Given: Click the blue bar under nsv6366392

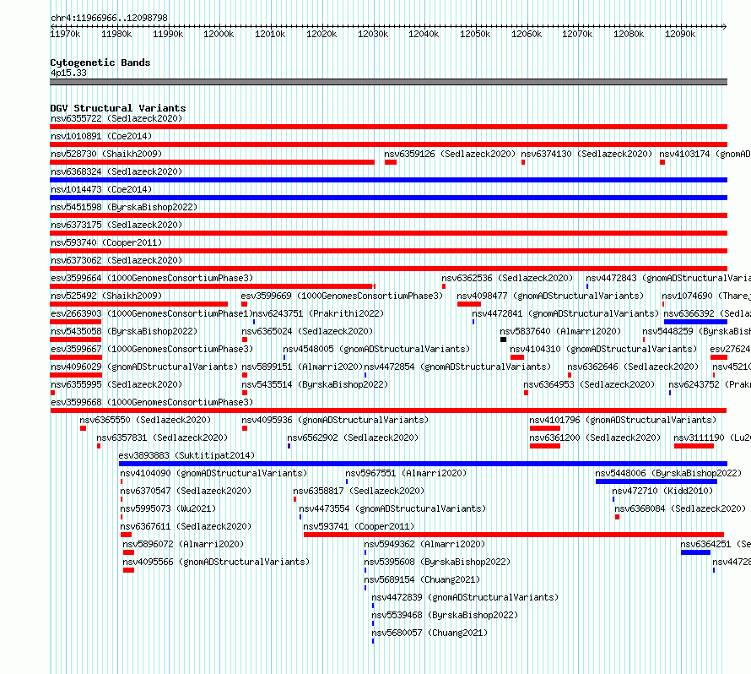Looking at the screenshot, I should (x=695, y=322).
